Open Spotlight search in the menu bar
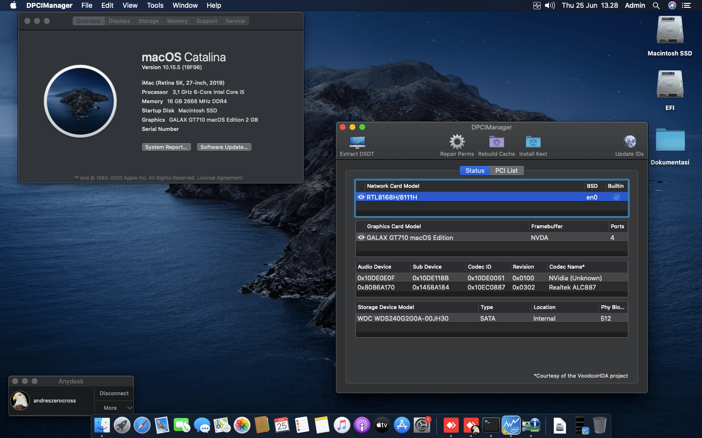This screenshot has width=702, height=438. coord(656,5)
